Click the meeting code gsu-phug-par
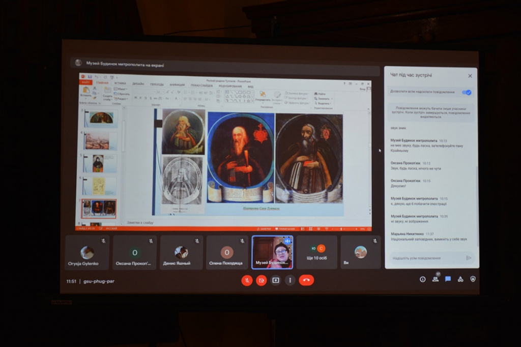The width and height of the screenshot is (521, 347). coord(99,281)
